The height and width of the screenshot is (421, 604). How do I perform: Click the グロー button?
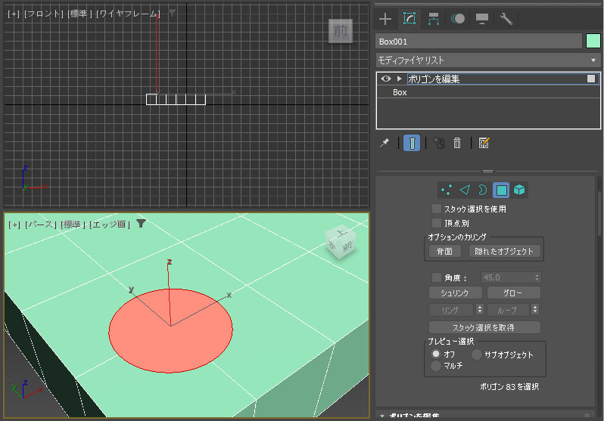pyautogui.click(x=513, y=293)
